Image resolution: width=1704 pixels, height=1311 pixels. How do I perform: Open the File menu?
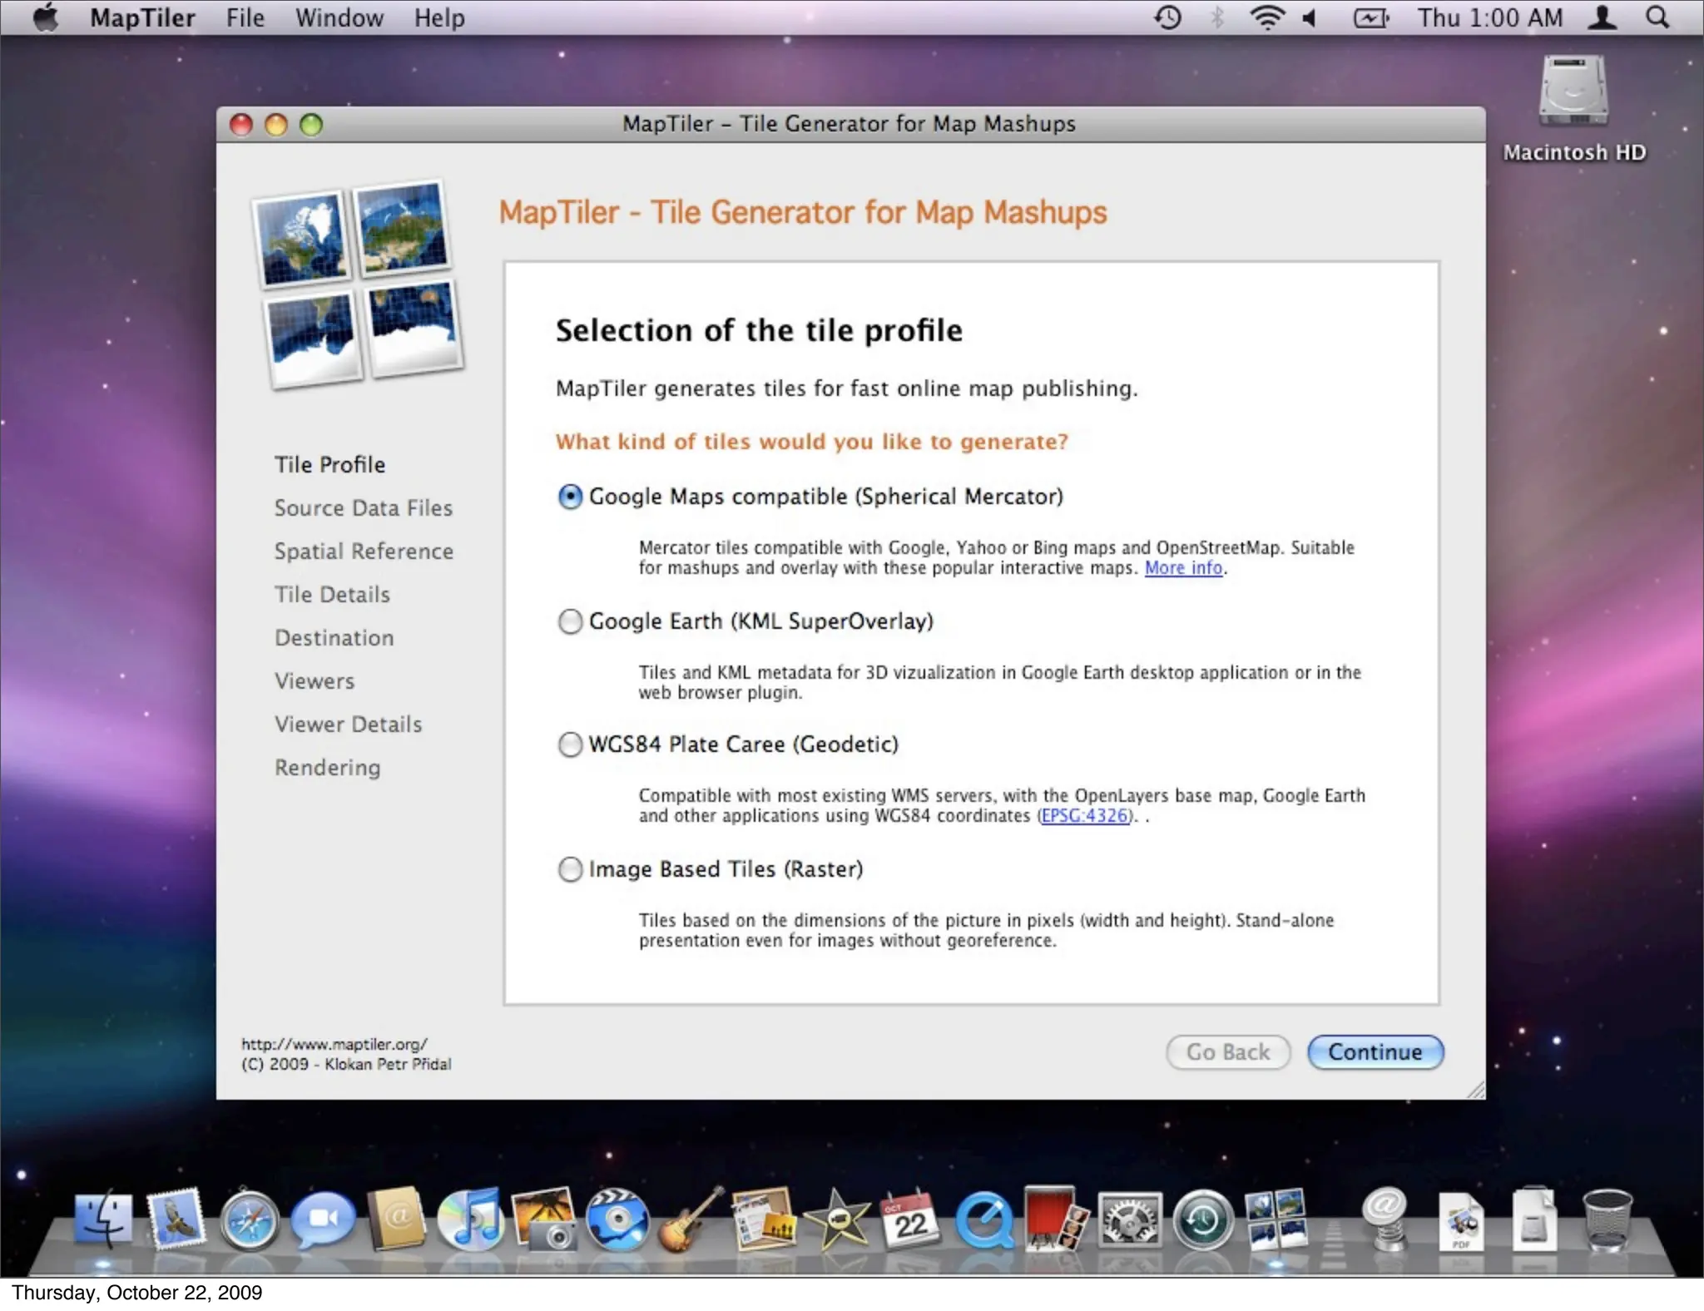pyautogui.click(x=245, y=17)
